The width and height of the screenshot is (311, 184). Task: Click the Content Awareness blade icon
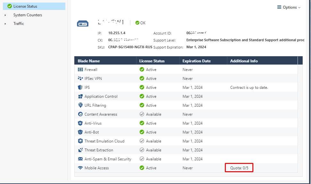(80, 114)
